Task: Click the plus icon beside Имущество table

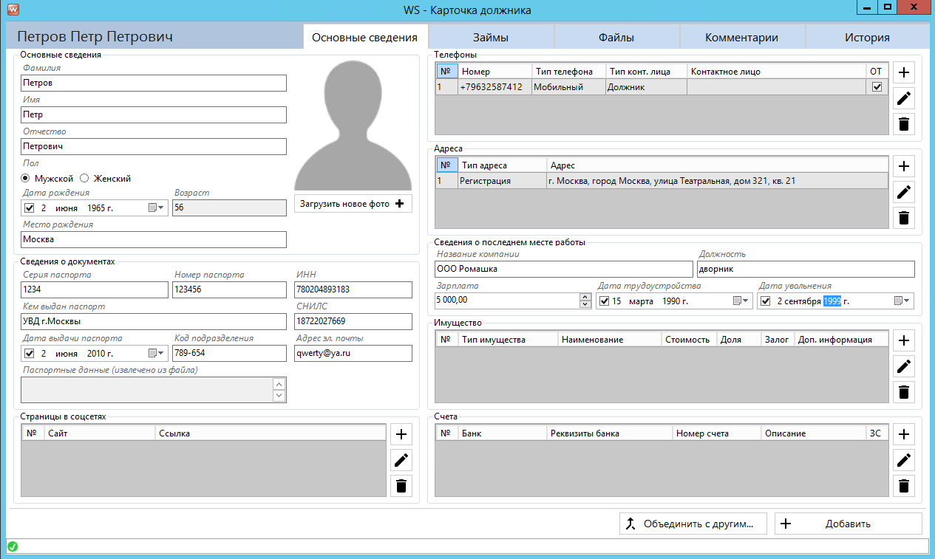Action: click(x=903, y=340)
